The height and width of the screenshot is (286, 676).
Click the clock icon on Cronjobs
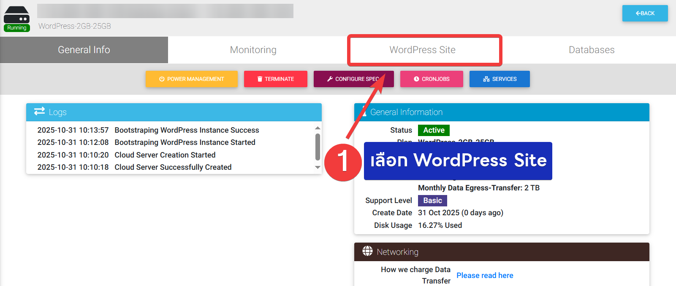416,79
